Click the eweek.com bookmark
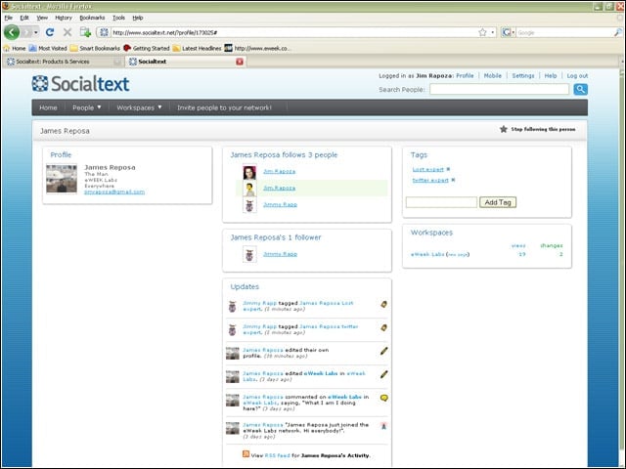 coord(257,48)
